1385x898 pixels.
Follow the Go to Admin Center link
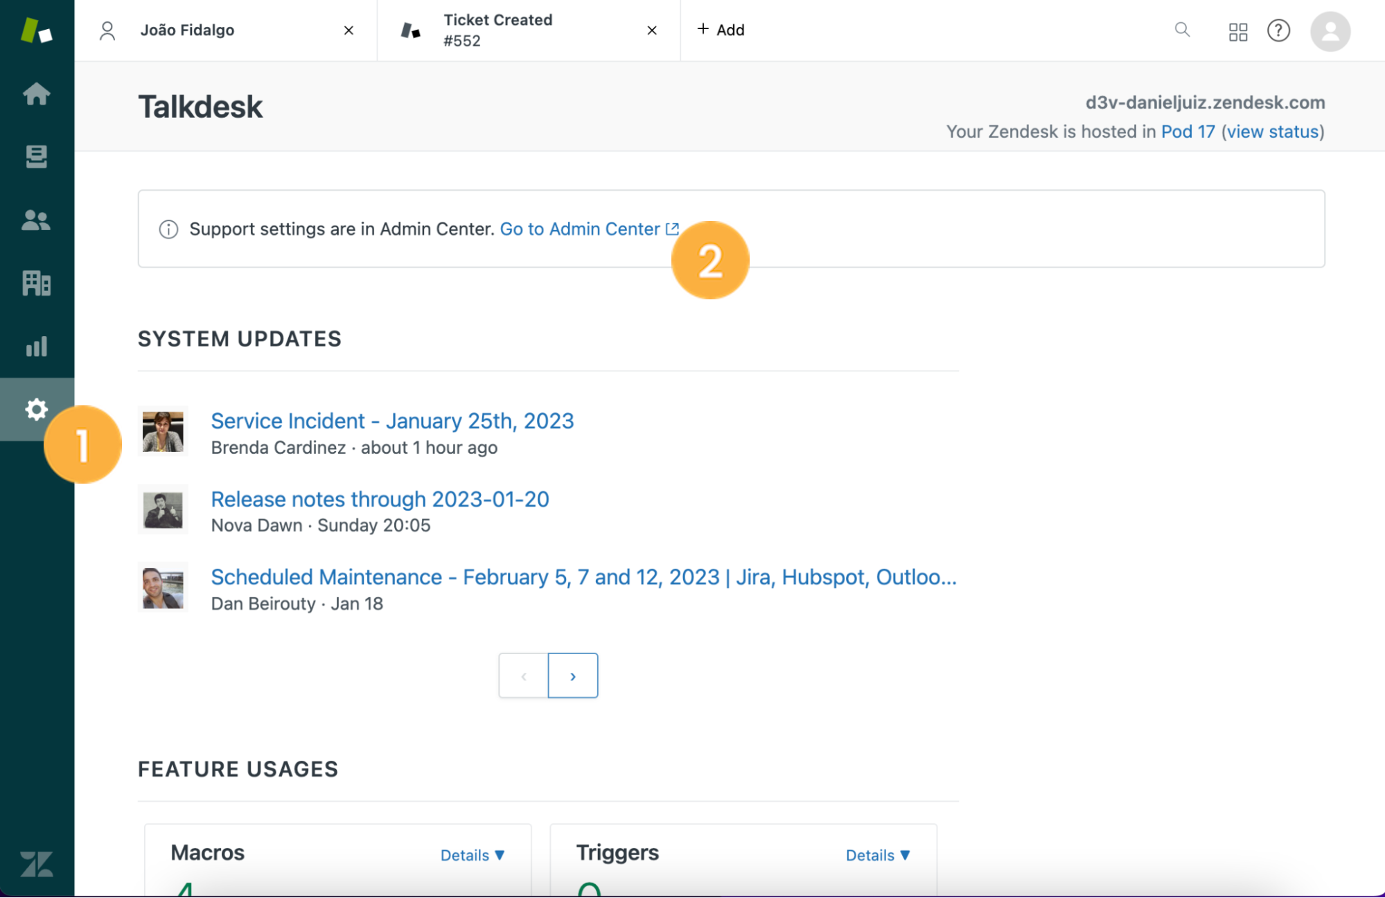click(589, 229)
